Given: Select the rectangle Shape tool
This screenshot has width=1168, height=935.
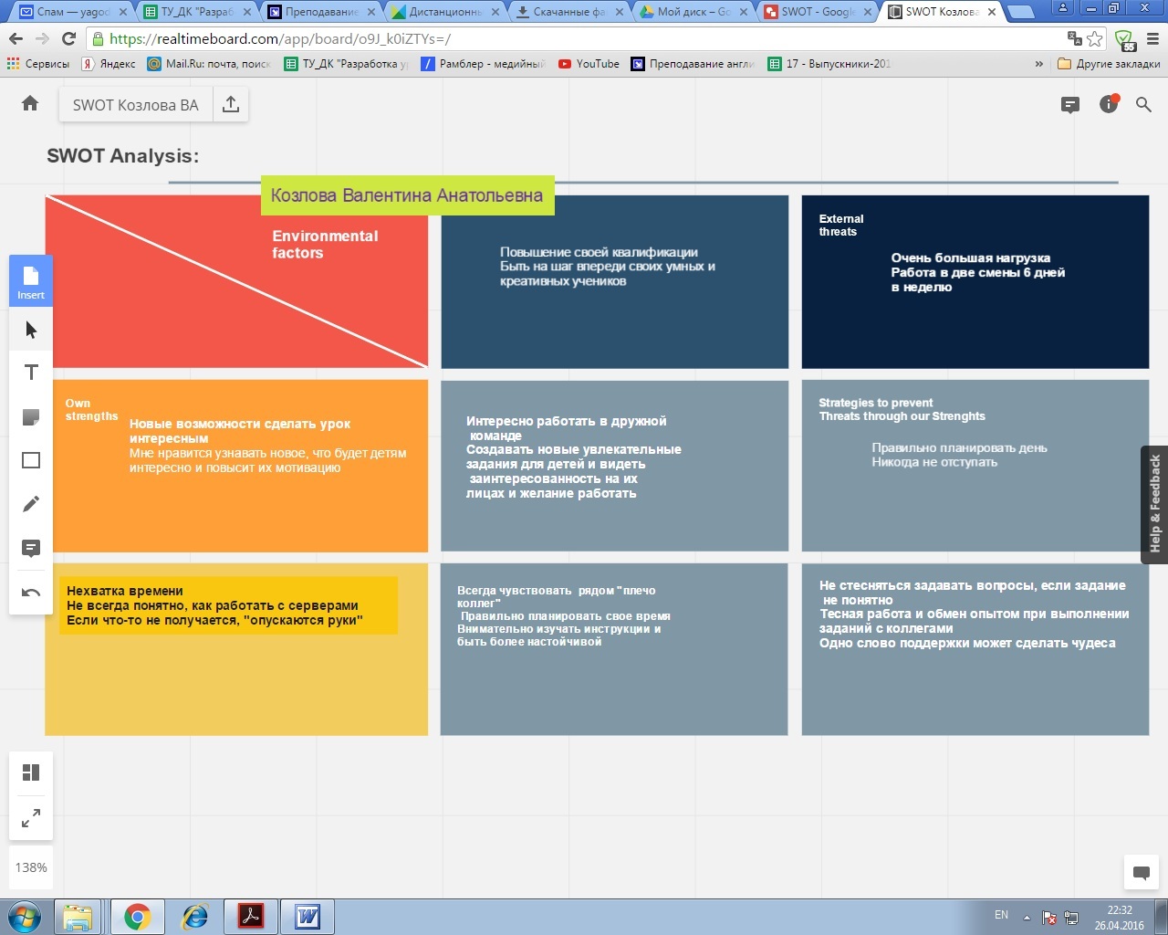Looking at the screenshot, I should click(31, 460).
